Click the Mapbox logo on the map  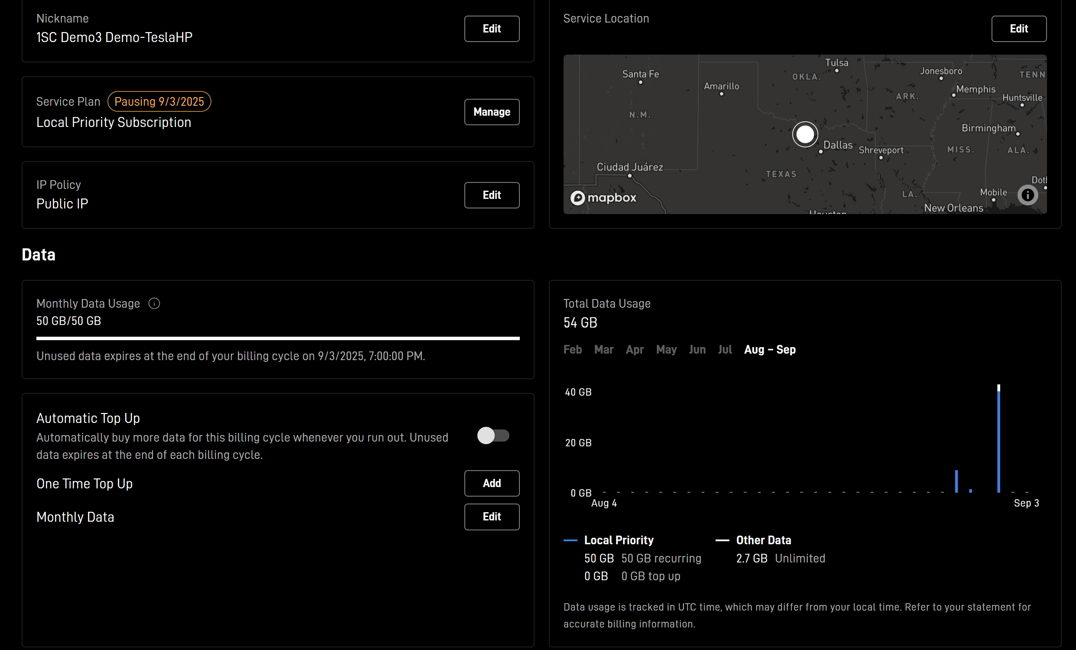(603, 198)
